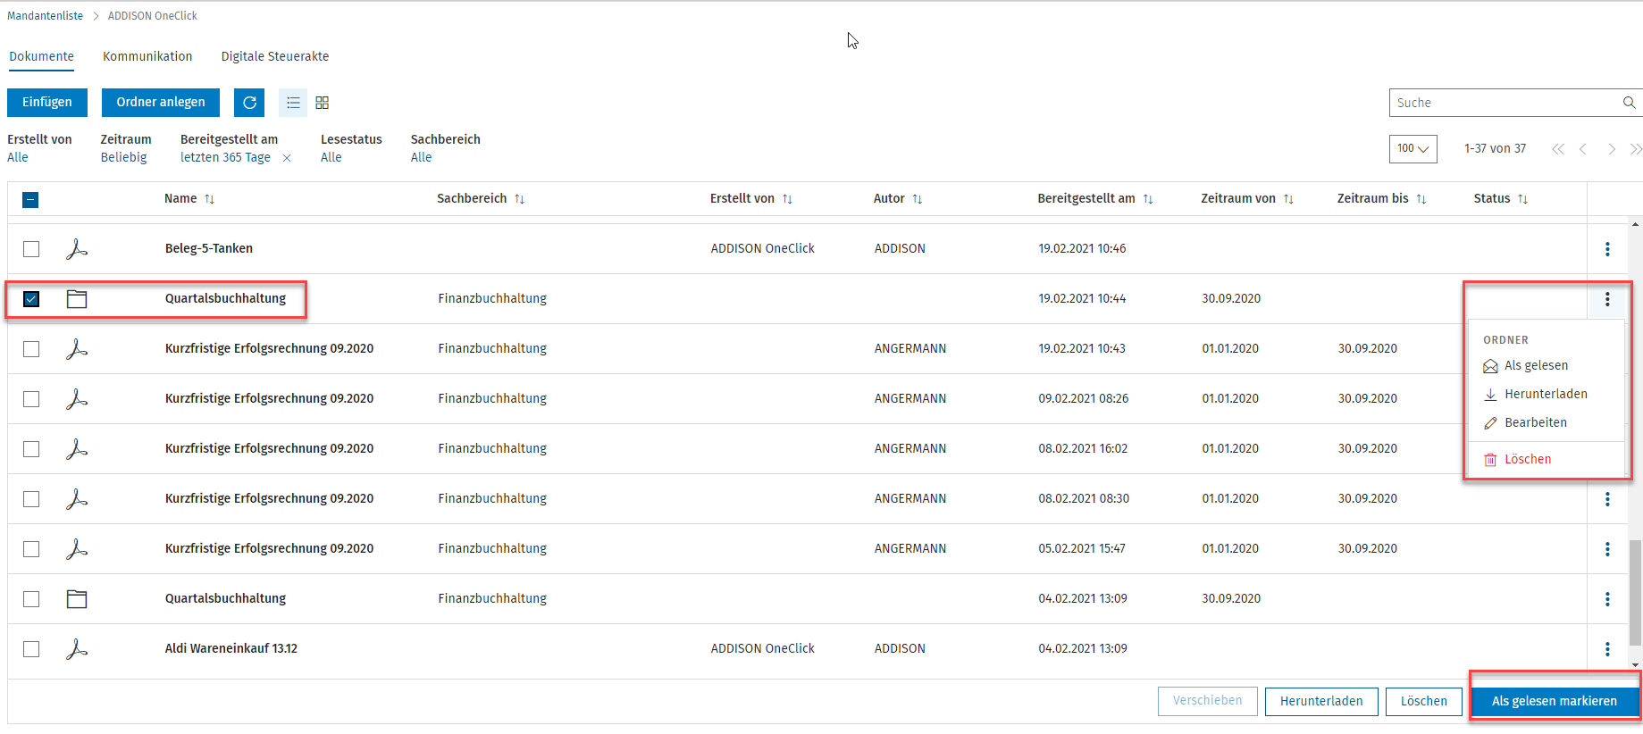Open Sachbereich filter 'Alle'
This screenshot has height=734, width=1643.
click(x=421, y=158)
